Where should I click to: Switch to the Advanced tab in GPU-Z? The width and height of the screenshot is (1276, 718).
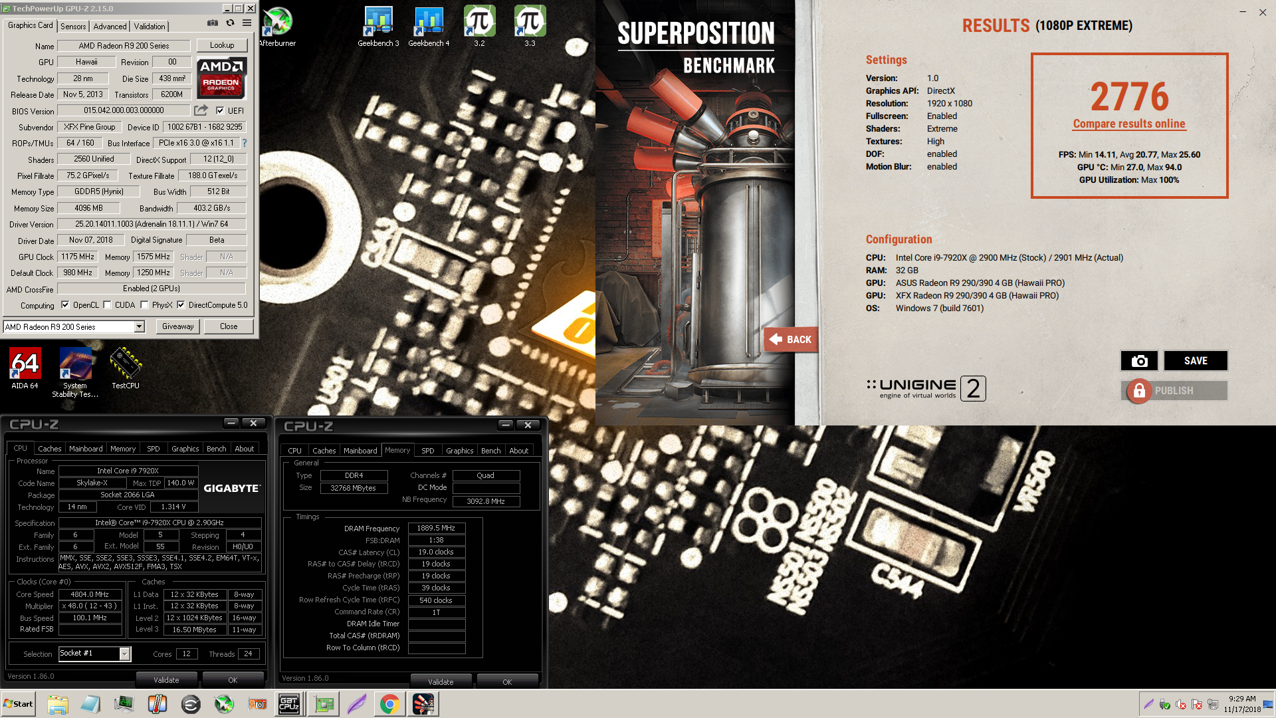point(110,27)
